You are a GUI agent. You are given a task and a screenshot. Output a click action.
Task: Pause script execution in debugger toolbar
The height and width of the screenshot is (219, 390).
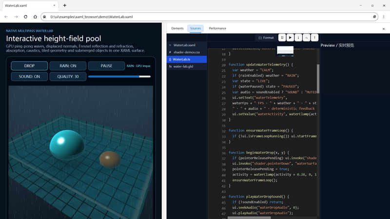282,38
